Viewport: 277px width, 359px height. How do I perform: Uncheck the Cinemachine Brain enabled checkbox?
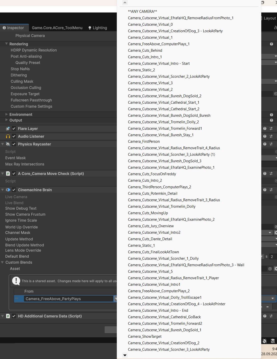[x=14, y=190]
